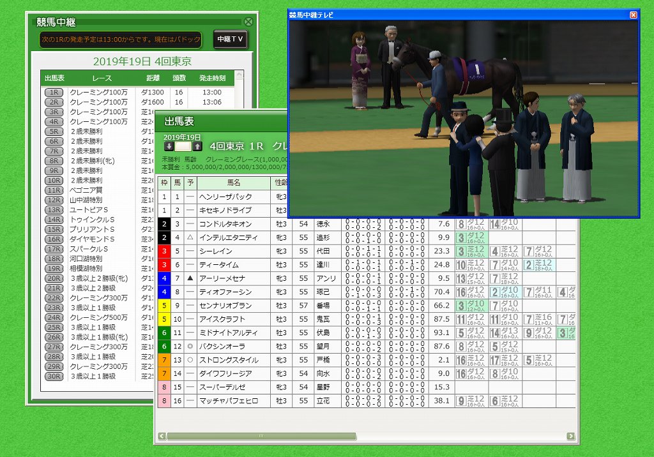Open the 中継TV broadcast button
The height and width of the screenshot is (457, 654).
click(x=230, y=40)
